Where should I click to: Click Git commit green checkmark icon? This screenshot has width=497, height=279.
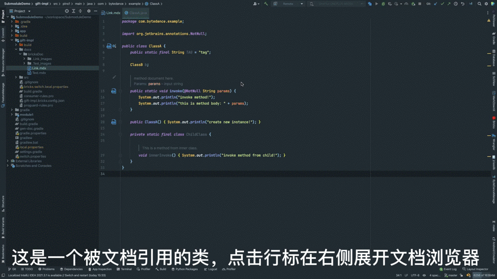click(x=442, y=4)
